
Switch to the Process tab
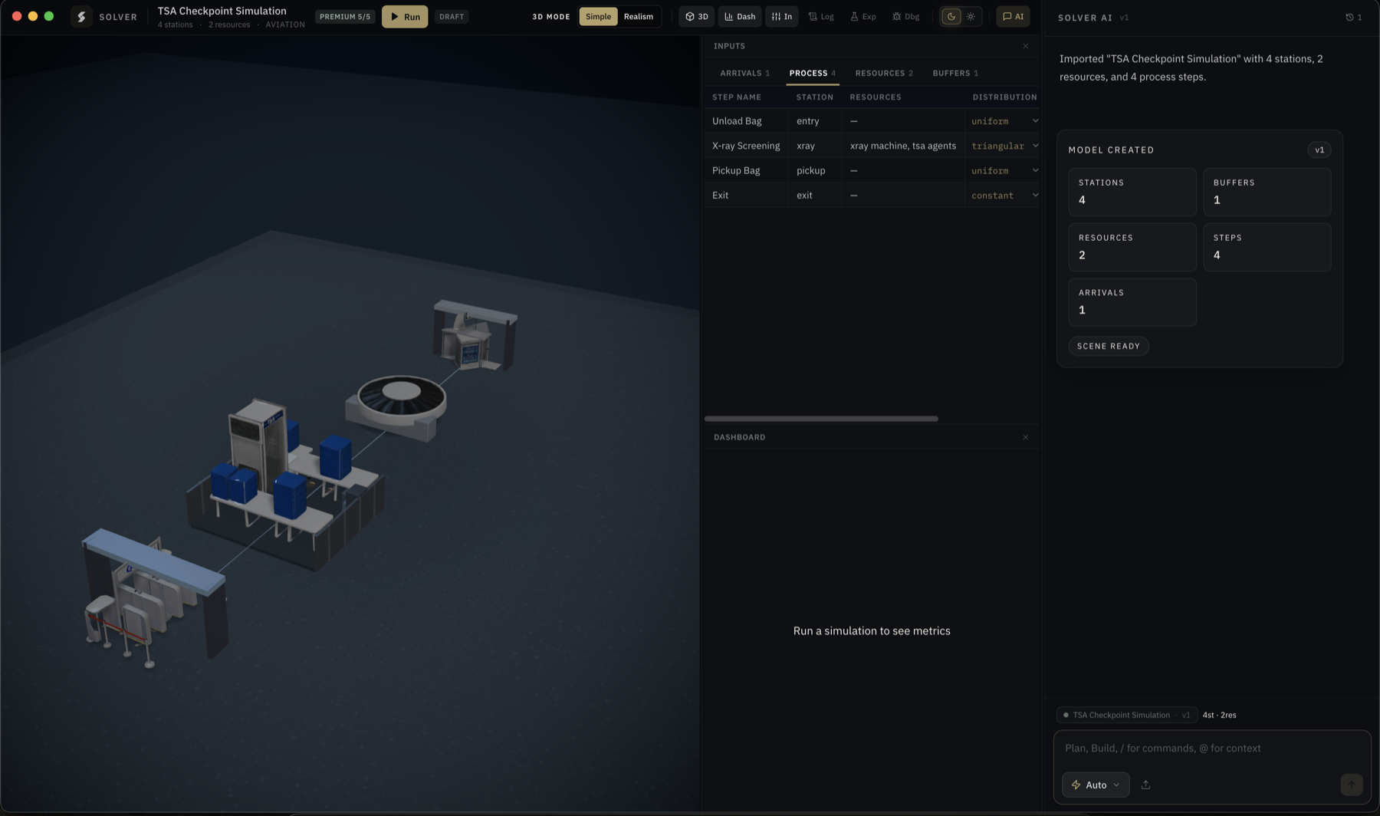click(813, 73)
